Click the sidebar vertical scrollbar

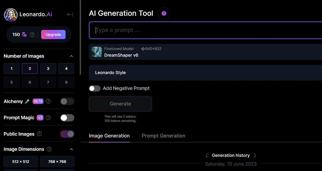click(x=80, y=37)
